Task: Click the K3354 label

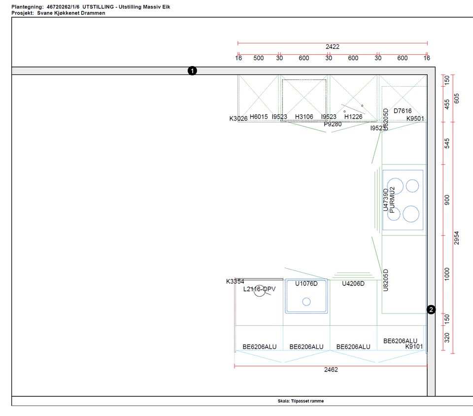Action: point(235,281)
